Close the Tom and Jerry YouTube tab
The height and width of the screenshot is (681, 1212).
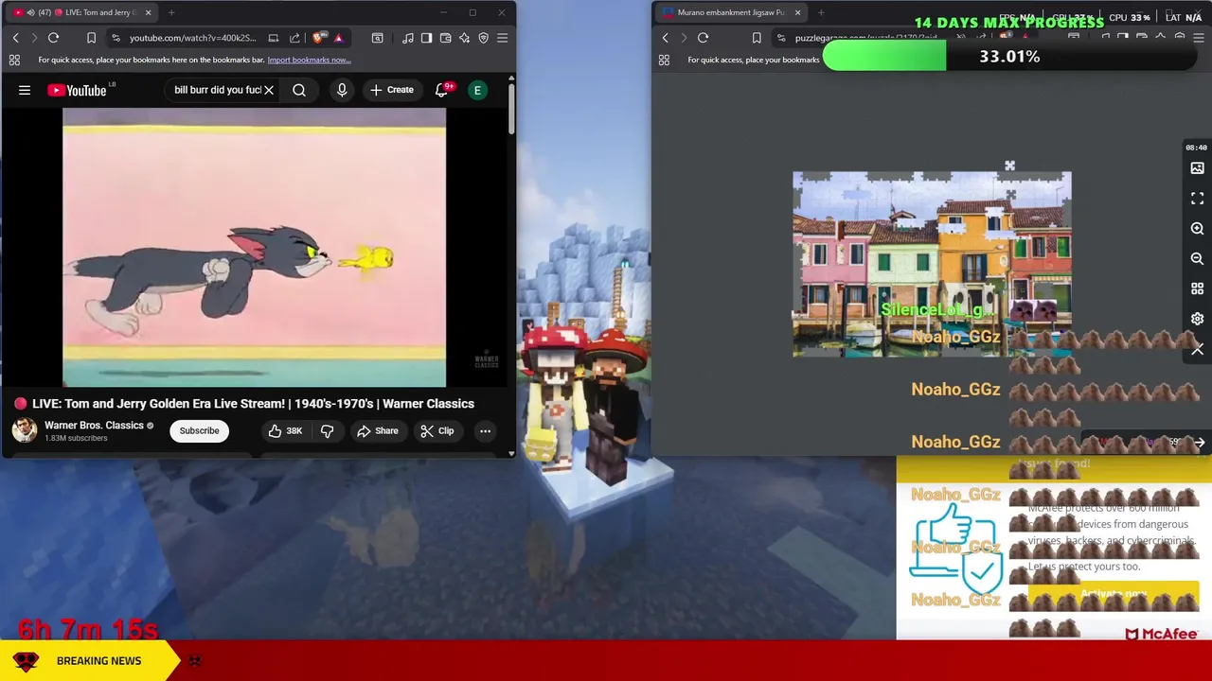coord(148,12)
